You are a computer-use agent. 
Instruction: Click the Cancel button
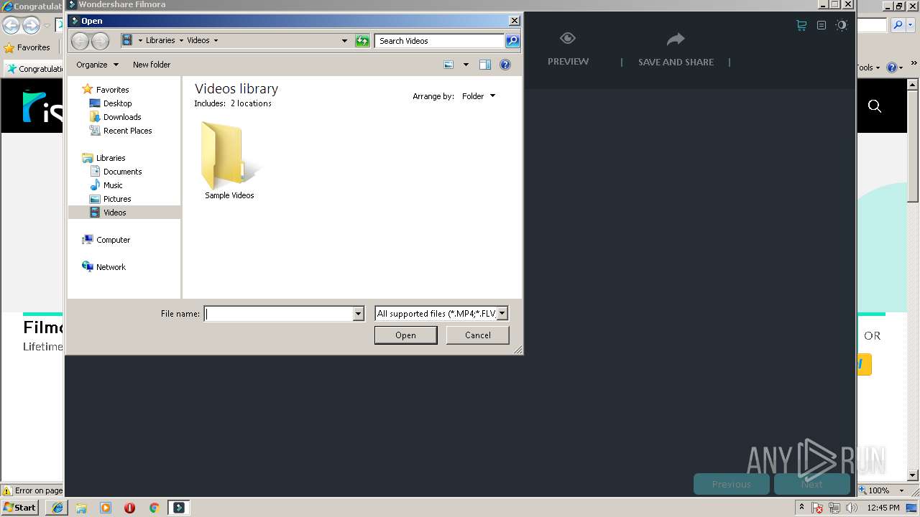point(477,335)
